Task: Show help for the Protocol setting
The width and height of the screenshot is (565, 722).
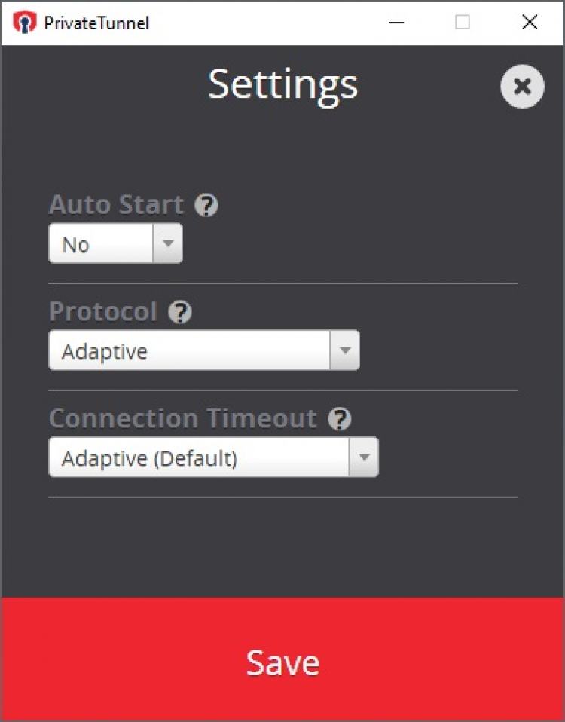Action: 180,312
